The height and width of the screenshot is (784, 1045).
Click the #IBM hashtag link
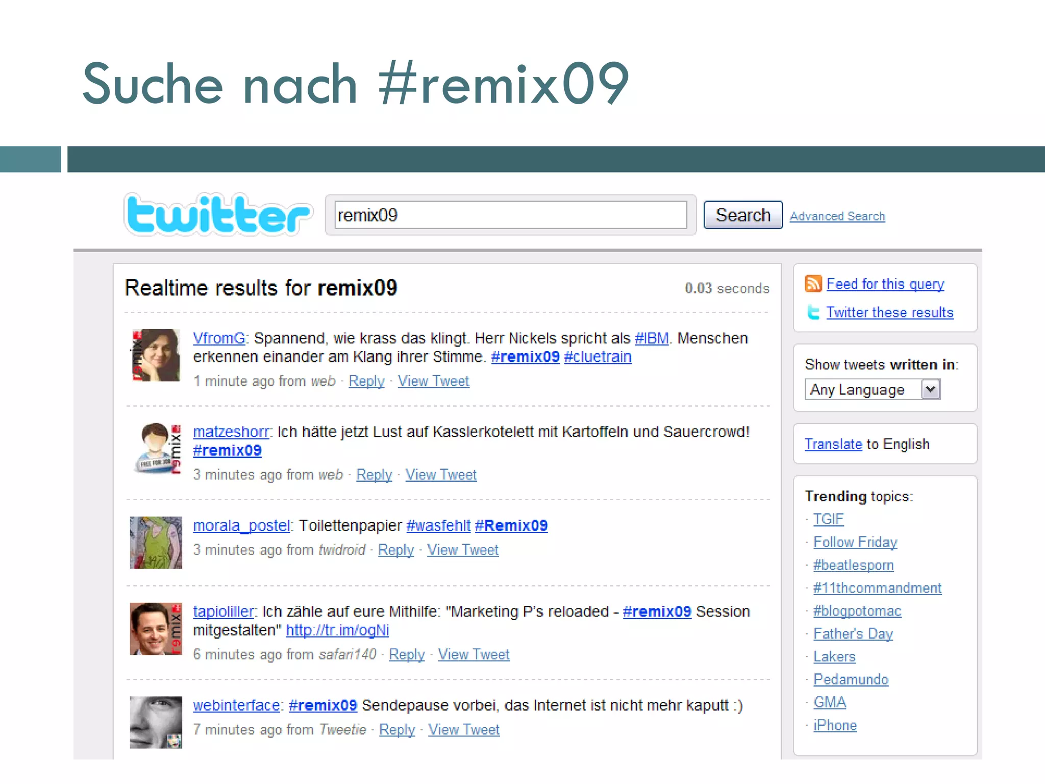652,338
